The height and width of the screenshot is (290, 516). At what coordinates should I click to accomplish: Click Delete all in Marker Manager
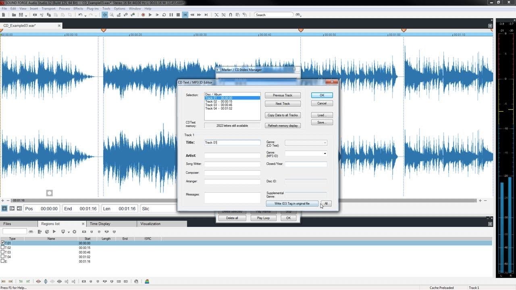[x=232, y=218]
